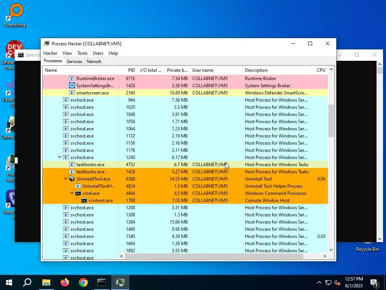The width and height of the screenshot is (386, 290).
Task: Click Console Window Host description
Action: (267, 200)
